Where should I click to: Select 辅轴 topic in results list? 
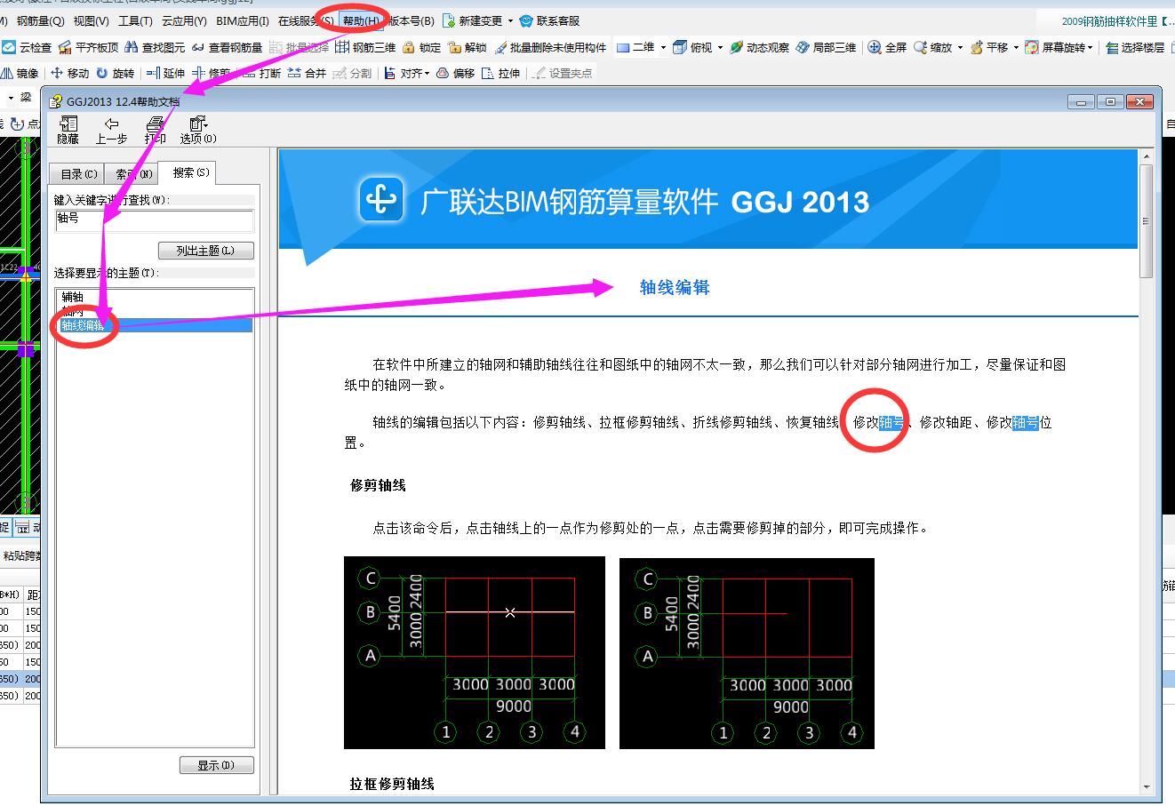point(73,298)
